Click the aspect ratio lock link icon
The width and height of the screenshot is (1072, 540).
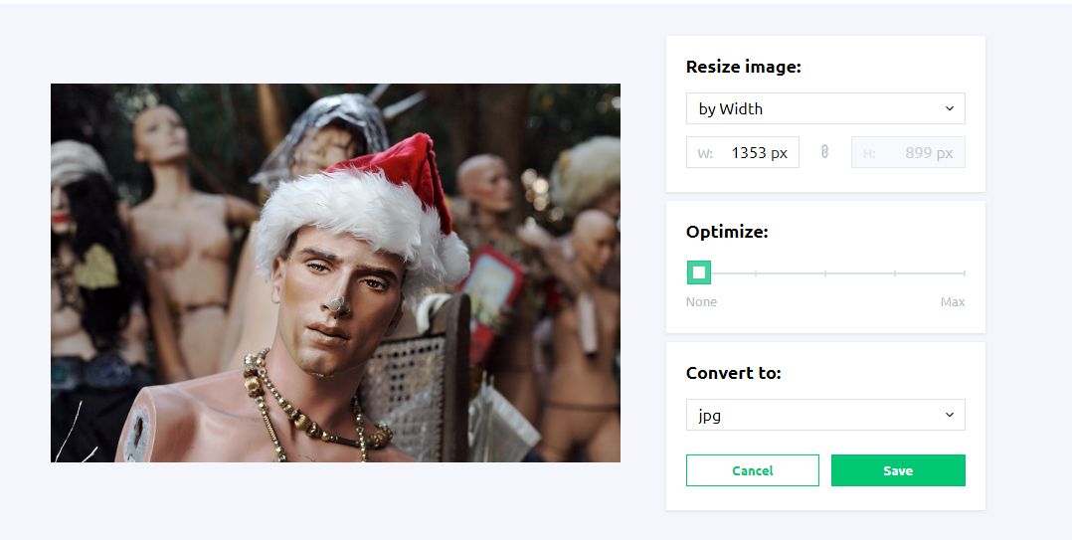(x=824, y=152)
